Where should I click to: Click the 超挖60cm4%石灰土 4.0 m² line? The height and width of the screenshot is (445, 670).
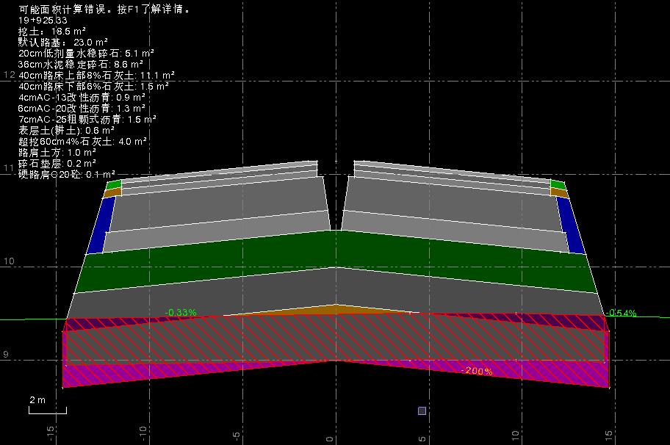pos(82,142)
